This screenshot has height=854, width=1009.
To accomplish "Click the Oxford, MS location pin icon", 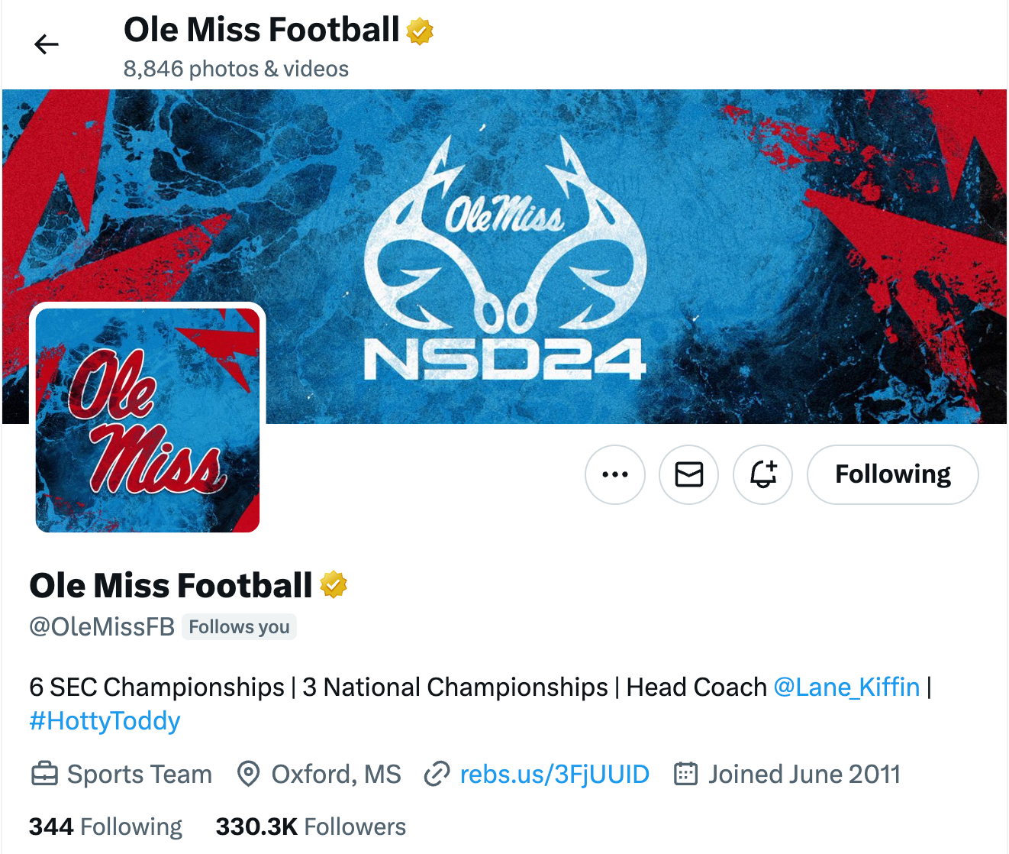I will tap(248, 775).
